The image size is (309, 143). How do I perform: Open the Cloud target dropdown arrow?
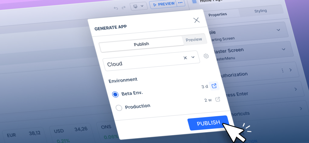pos(193,57)
